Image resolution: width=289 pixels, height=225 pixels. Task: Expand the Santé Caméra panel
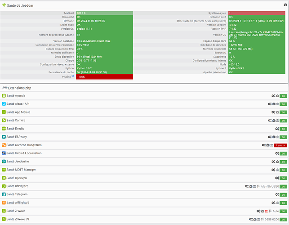point(16,120)
